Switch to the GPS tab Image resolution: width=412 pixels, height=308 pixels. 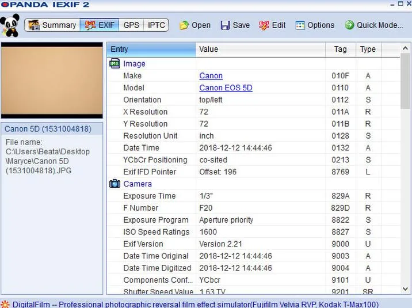pos(131,25)
